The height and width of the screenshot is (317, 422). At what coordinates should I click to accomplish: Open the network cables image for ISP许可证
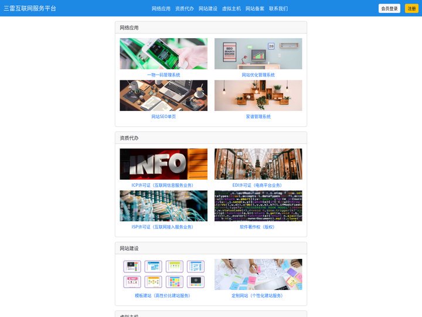click(164, 206)
